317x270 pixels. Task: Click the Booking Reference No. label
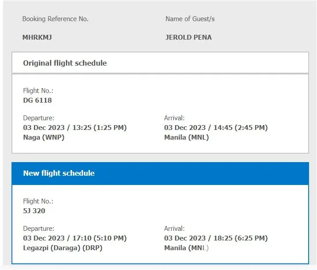pyautogui.click(x=56, y=19)
